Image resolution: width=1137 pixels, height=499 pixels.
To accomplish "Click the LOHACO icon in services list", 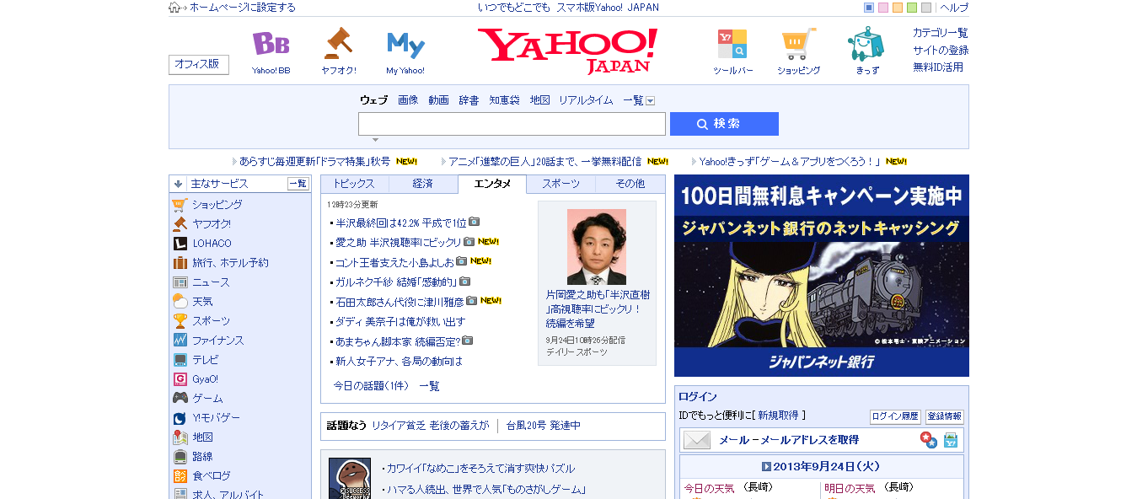I will pos(180,244).
